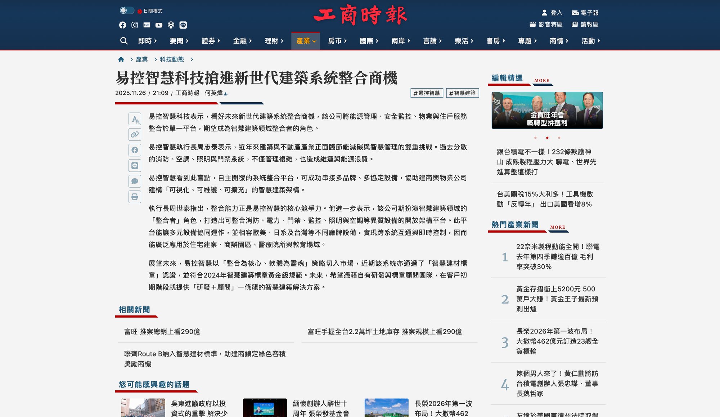Open the header YouTube channel icon
720x417 pixels.
[159, 25]
